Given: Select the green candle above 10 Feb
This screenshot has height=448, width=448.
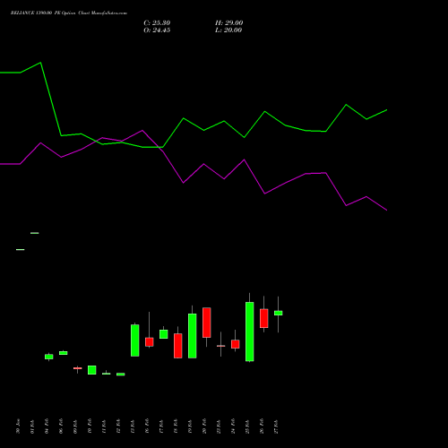Looking at the screenshot, I should [92, 370].
